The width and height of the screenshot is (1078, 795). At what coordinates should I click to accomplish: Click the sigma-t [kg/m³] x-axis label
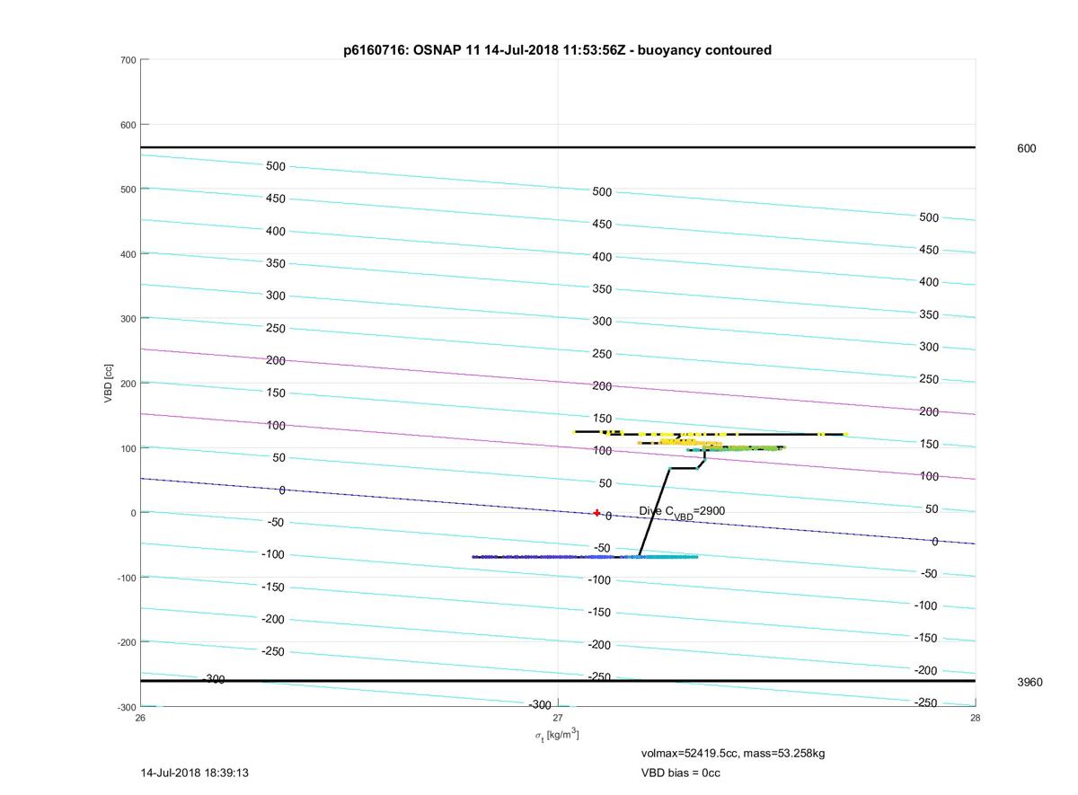tap(557, 735)
